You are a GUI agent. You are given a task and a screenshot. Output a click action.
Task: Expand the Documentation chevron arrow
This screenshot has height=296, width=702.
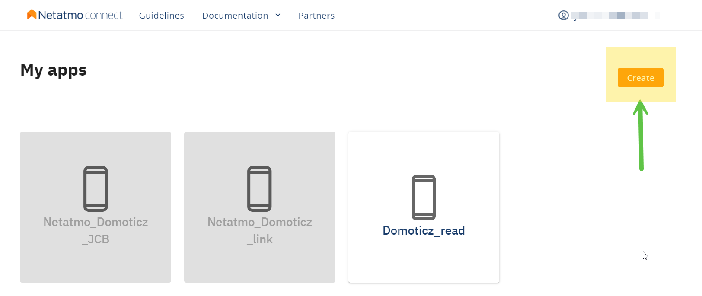click(278, 15)
